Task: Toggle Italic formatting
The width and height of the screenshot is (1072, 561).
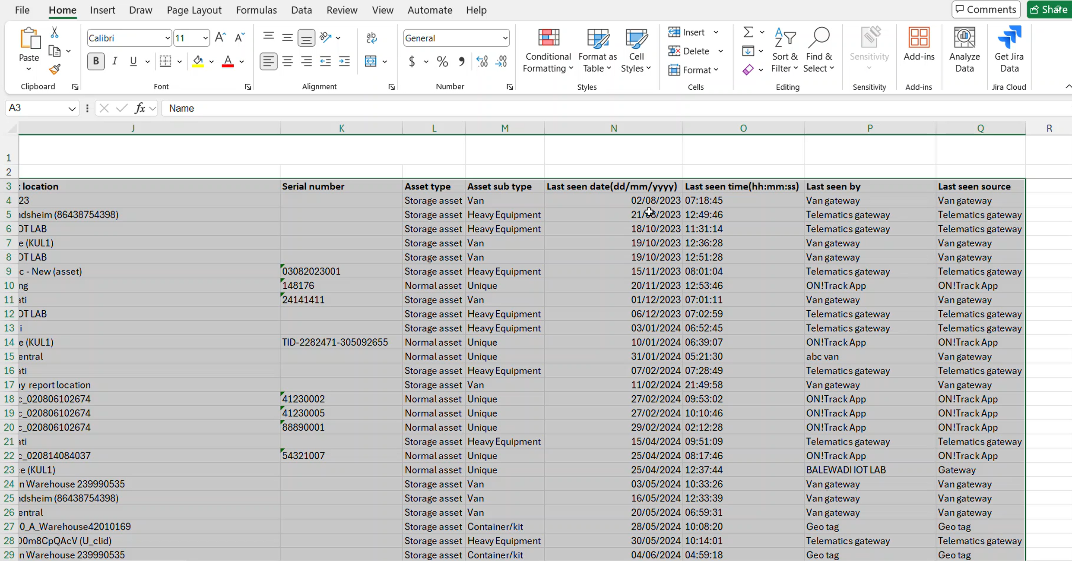Action: (x=114, y=61)
